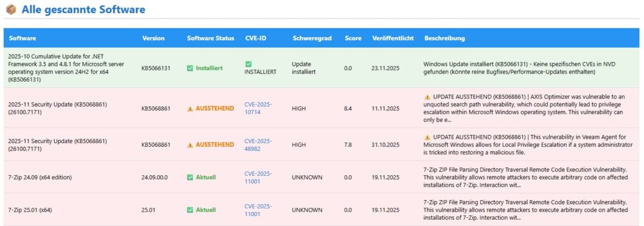Click the 23.11.2025 date cell
The image size is (644, 226).
(x=386, y=68)
